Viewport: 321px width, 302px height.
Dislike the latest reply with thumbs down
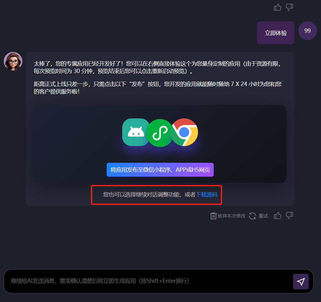tap(289, 215)
